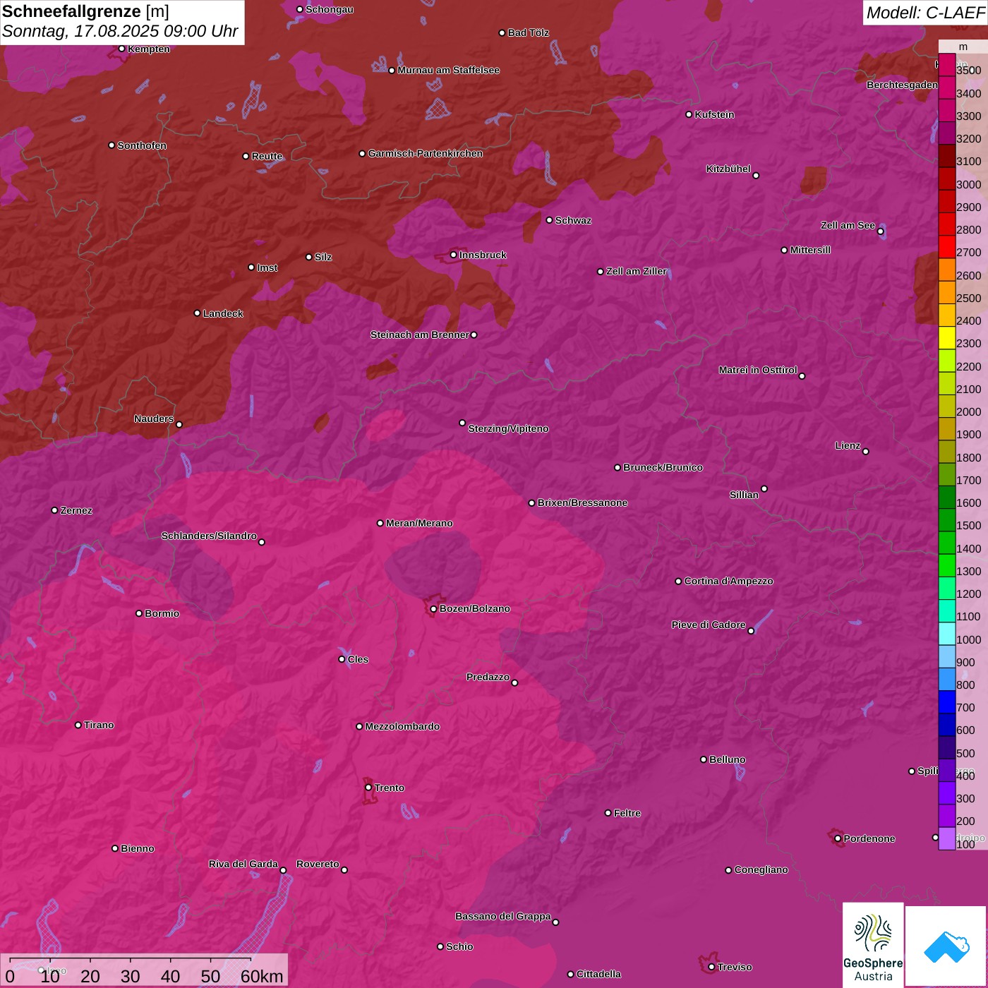Click the dark maroon legend swatch above 3100
988x988 pixels.
tap(947, 155)
